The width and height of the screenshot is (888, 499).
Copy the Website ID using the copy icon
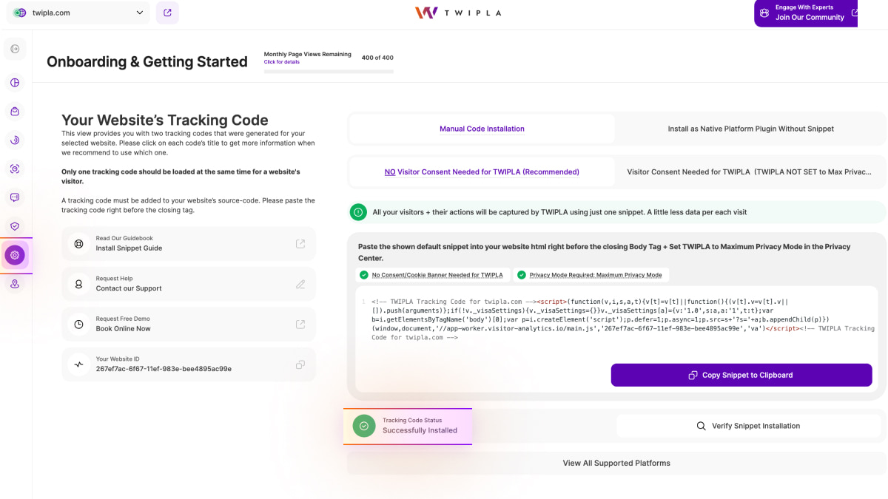tap(300, 364)
